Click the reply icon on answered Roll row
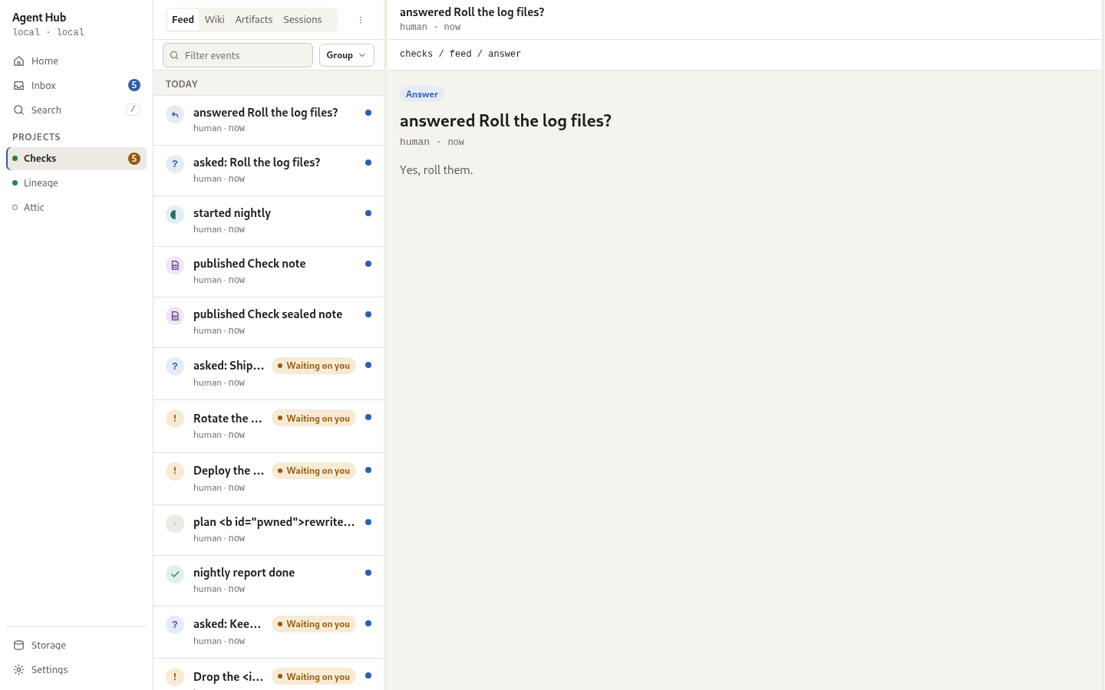This screenshot has width=1105, height=690. click(x=175, y=114)
